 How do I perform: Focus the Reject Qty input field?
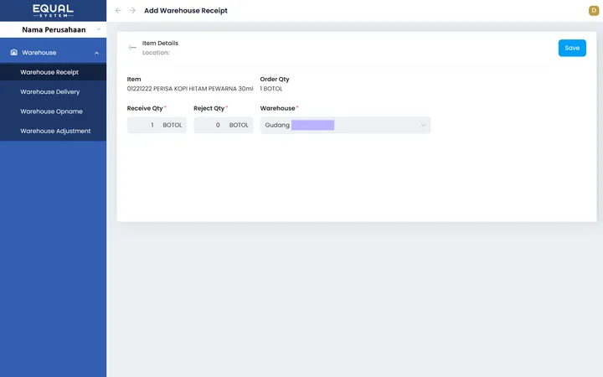[x=223, y=125]
